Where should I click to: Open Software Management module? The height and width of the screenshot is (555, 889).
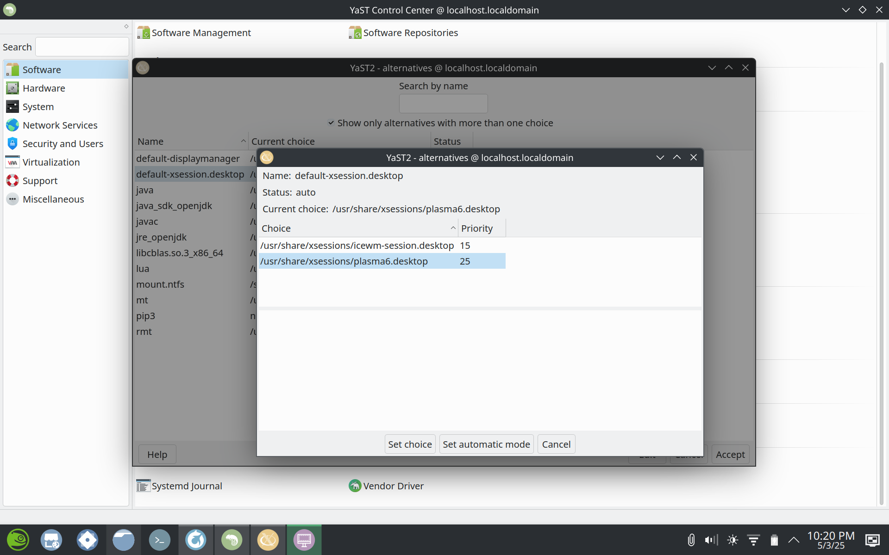(x=201, y=32)
